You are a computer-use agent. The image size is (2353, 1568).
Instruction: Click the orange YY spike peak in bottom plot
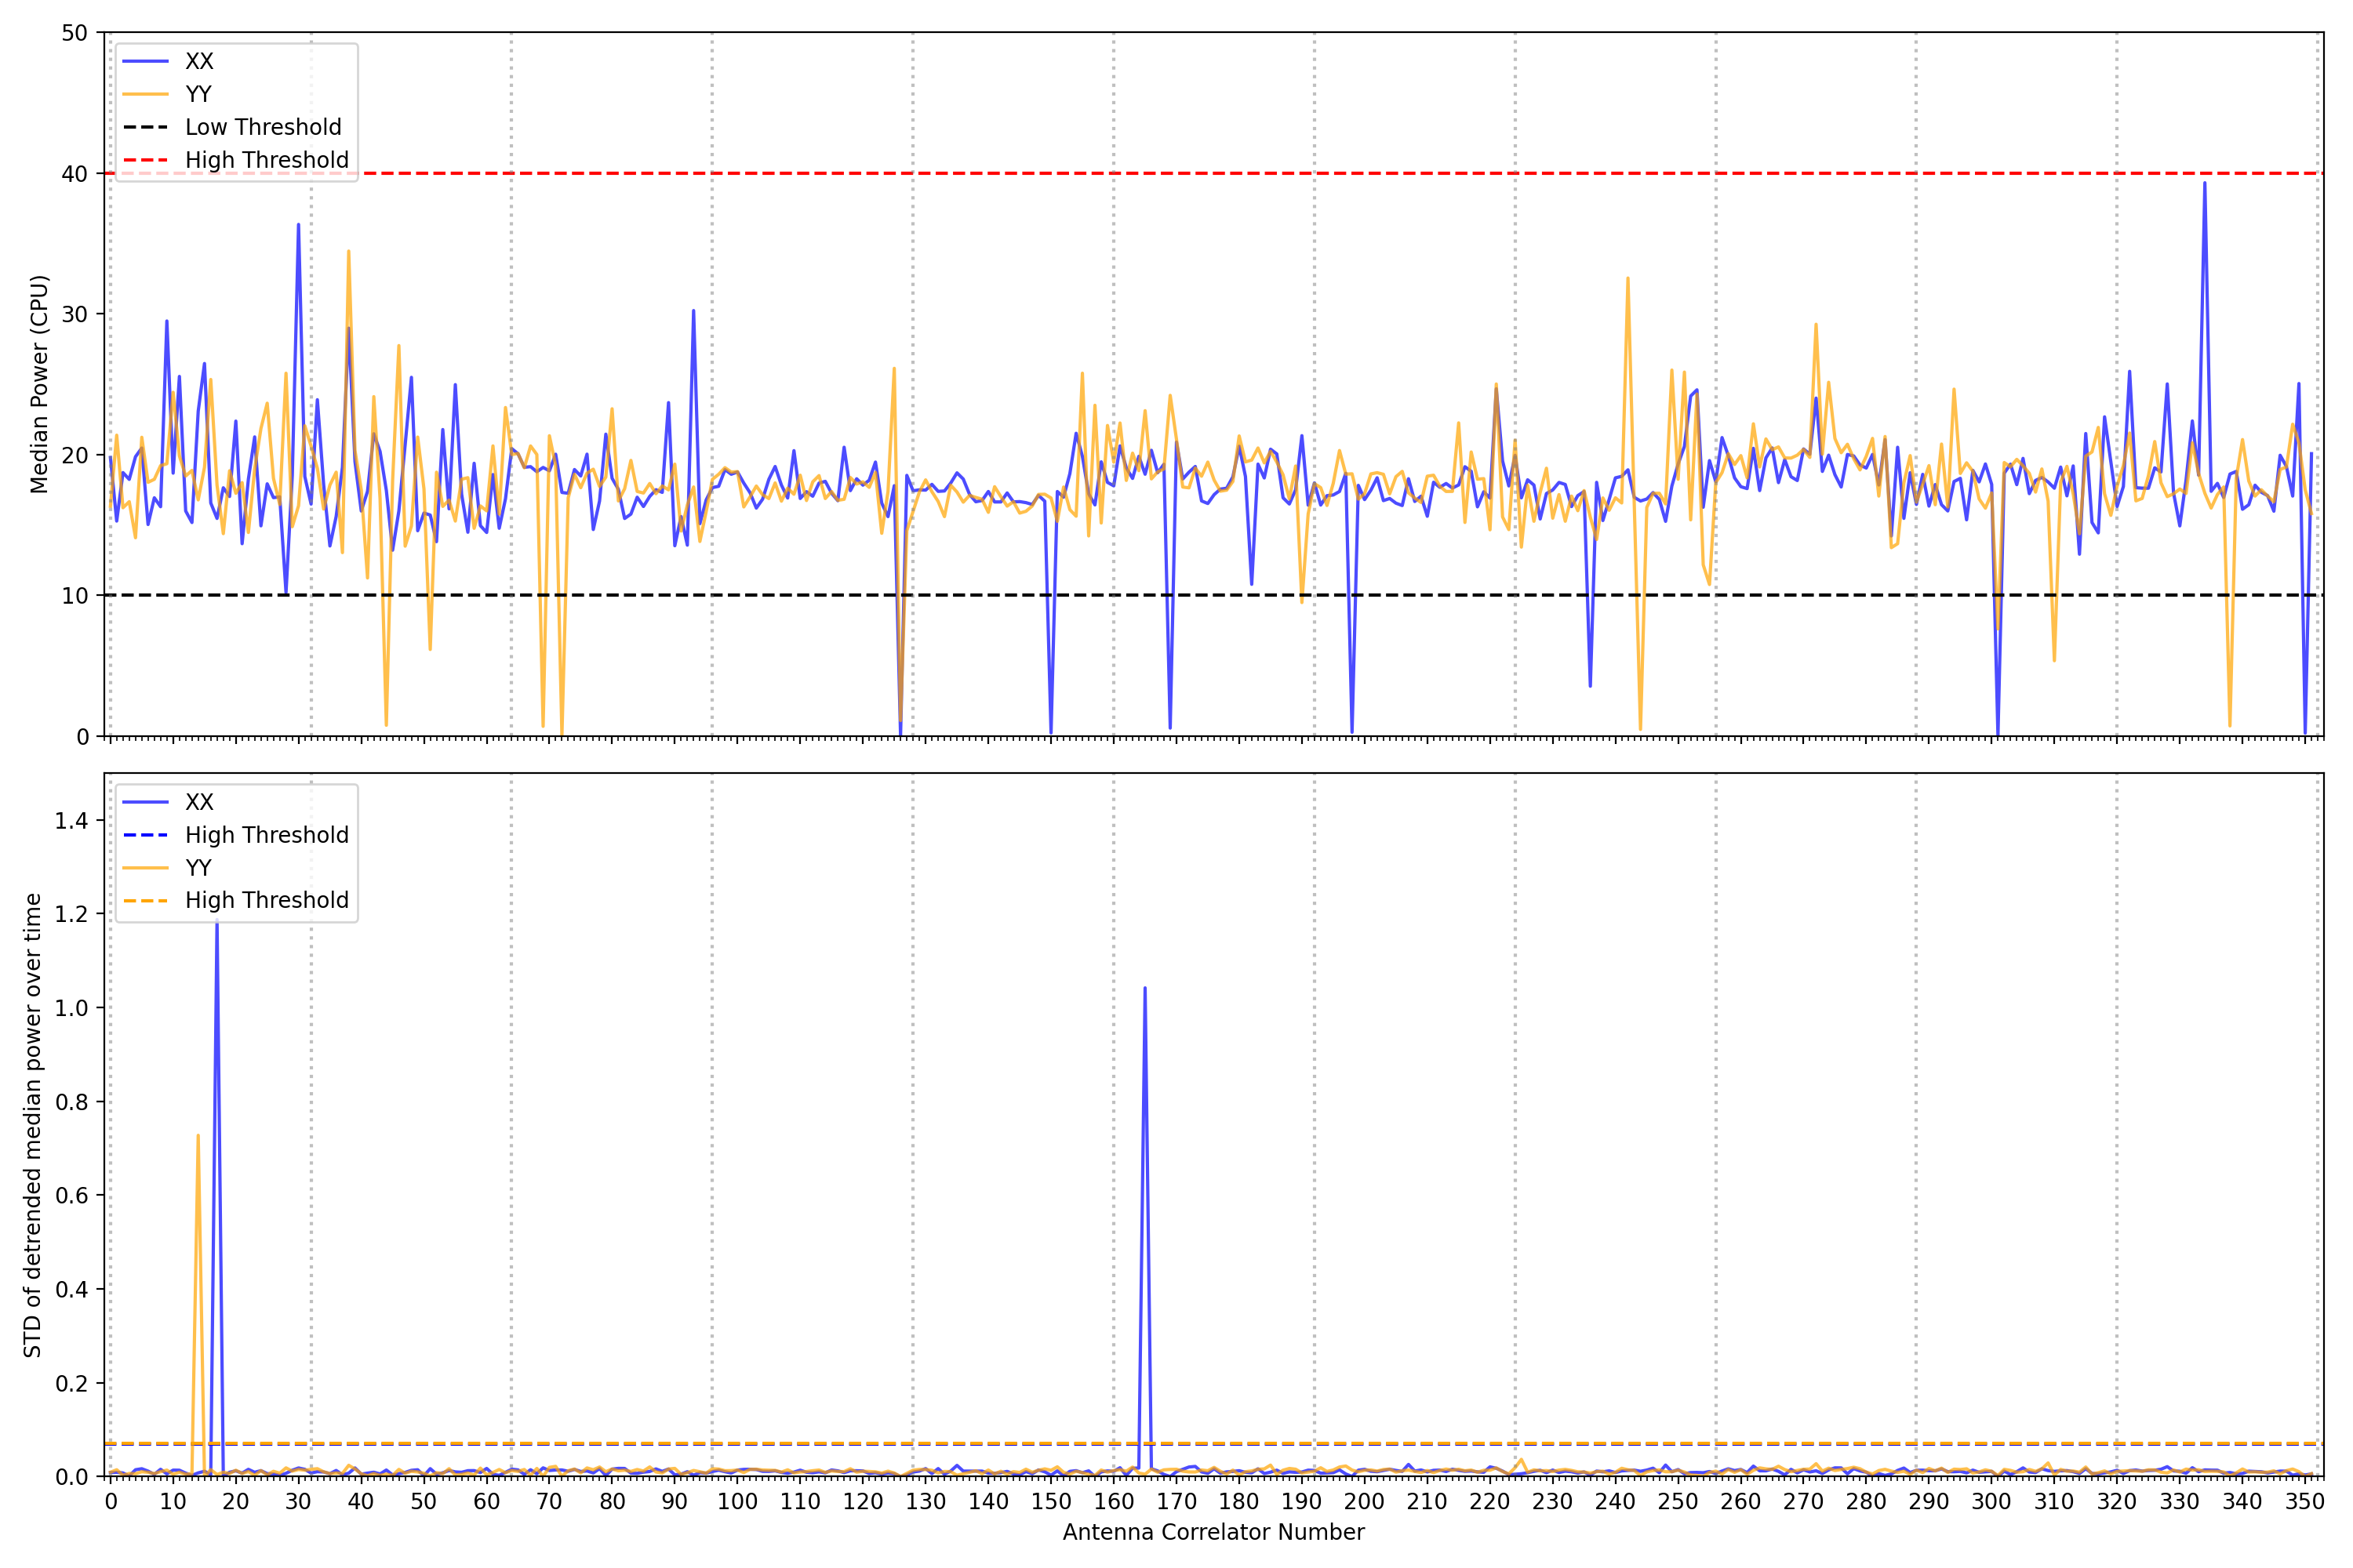[x=198, y=1136]
